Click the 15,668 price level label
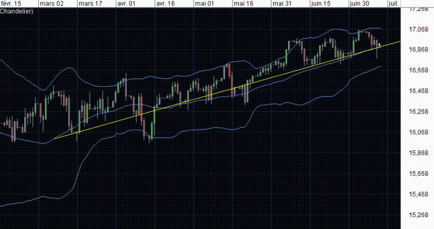This screenshot has height=229, width=434. pyautogui.click(x=418, y=173)
